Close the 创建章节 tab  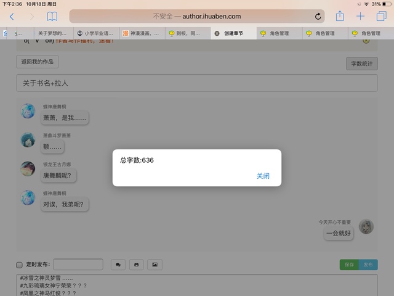tap(217, 33)
